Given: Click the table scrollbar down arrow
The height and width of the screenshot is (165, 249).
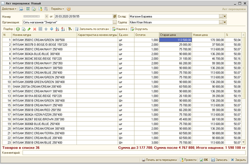Looking at the screenshot, I should (x=243, y=142).
